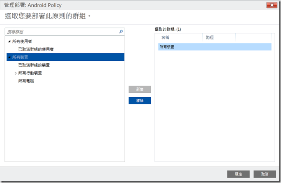Collapse the 所有使用者 tree node arrow
The width and height of the screenshot is (281, 183).
pos(9,41)
